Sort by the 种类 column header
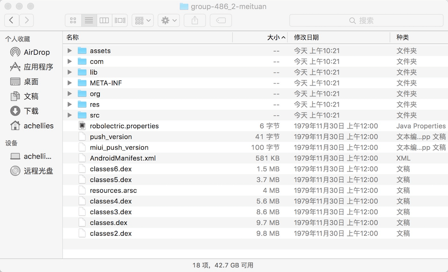This screenshot has height=272, width=448. [x=419, y=37]
